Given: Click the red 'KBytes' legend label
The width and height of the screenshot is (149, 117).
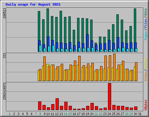Looking at the screenshot, I should coord(146,105).
